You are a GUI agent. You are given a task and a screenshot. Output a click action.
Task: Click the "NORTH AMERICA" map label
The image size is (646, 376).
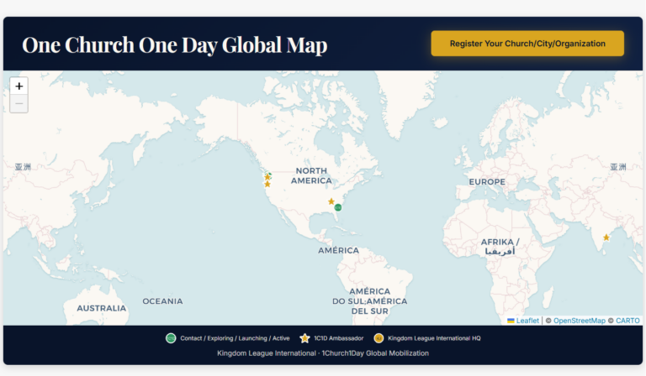(311, 175)
